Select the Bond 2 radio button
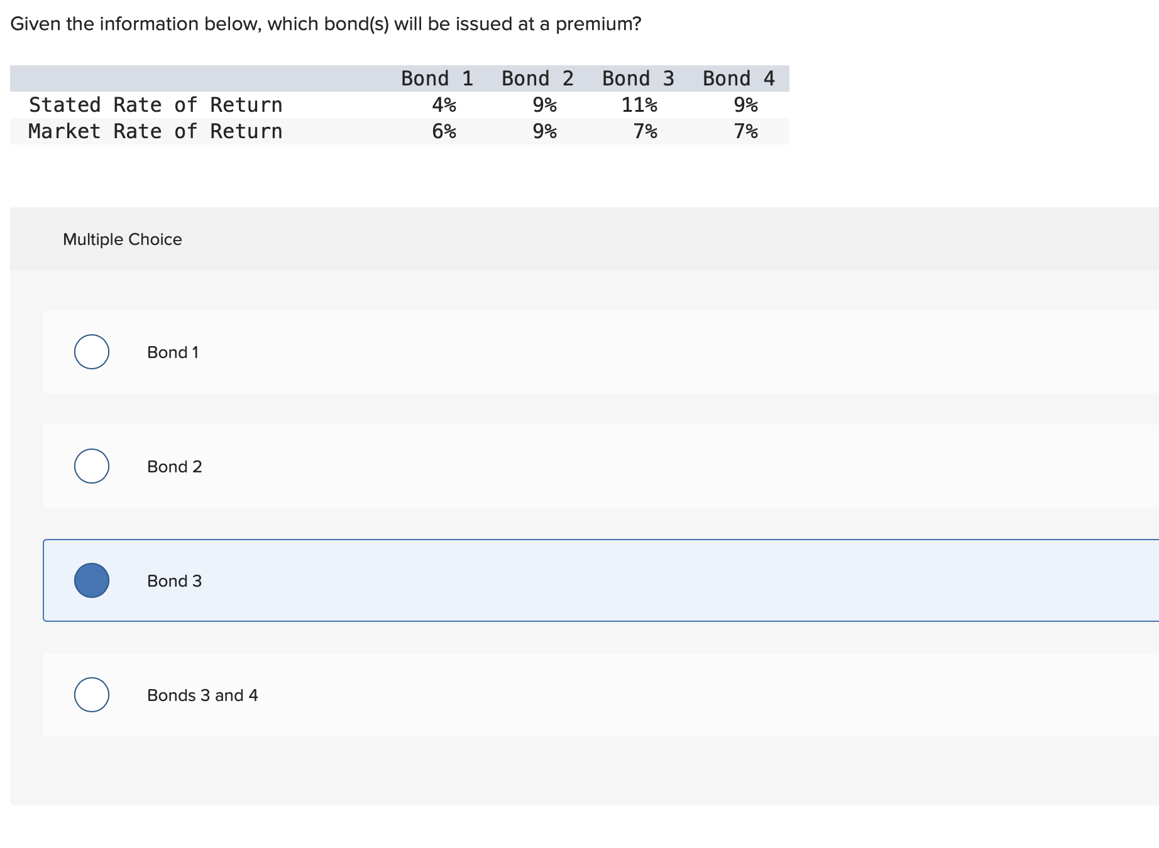This screenshot has width=1159, height=848. pos(91,466)
